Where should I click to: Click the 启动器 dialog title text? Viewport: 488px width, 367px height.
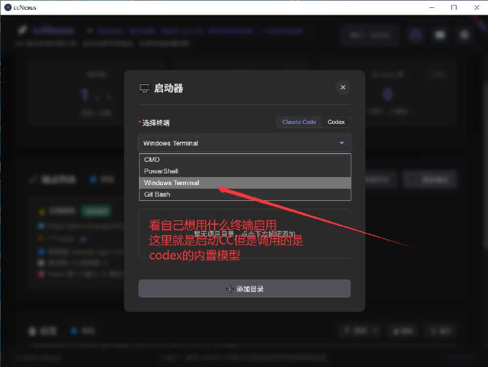(x=168, y=89)
